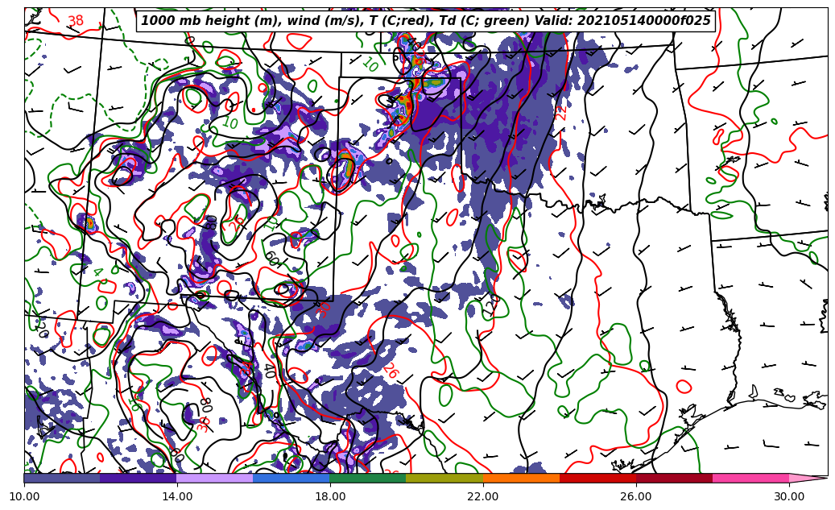835x510 pixels.
Task: Click the light pink colorbar arrow tip
Action: point(808,478)
